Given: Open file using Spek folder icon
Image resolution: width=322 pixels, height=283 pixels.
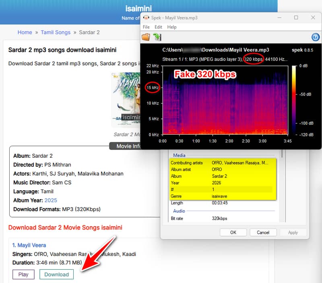Looking at the screenshot, I should click(x=146, y=37).
